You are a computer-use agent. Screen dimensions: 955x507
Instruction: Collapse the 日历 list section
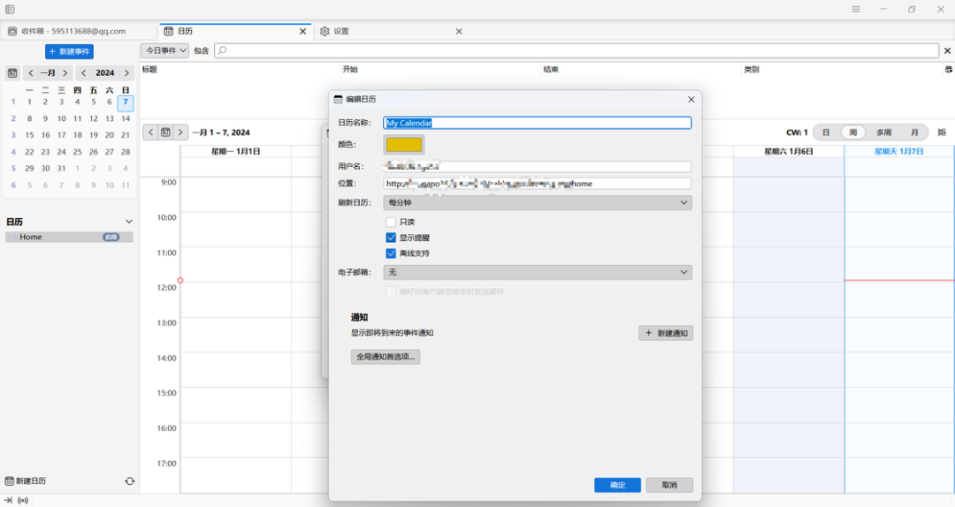tap(128, 222)
